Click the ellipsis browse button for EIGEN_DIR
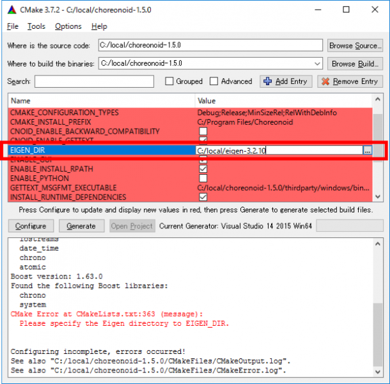 [367, 150]
